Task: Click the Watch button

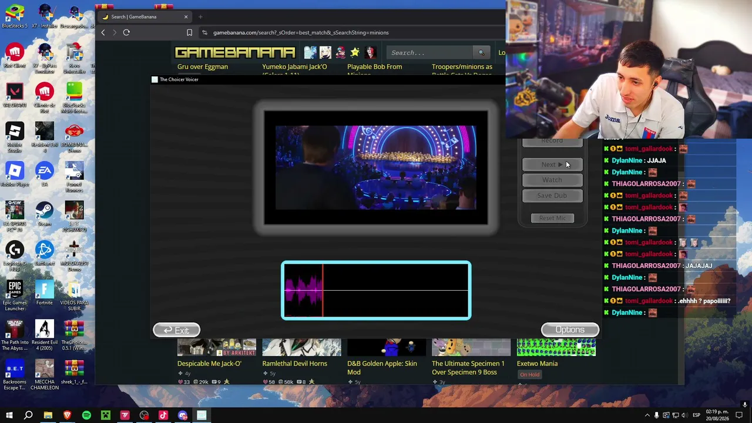Action: 552,180
